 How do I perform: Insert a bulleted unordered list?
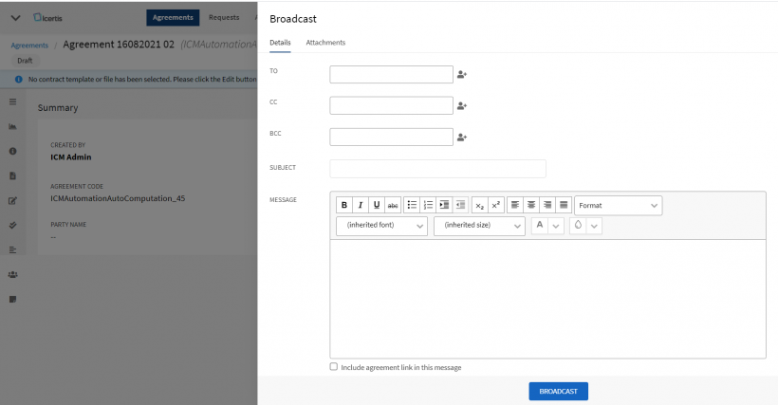(412, 205)
